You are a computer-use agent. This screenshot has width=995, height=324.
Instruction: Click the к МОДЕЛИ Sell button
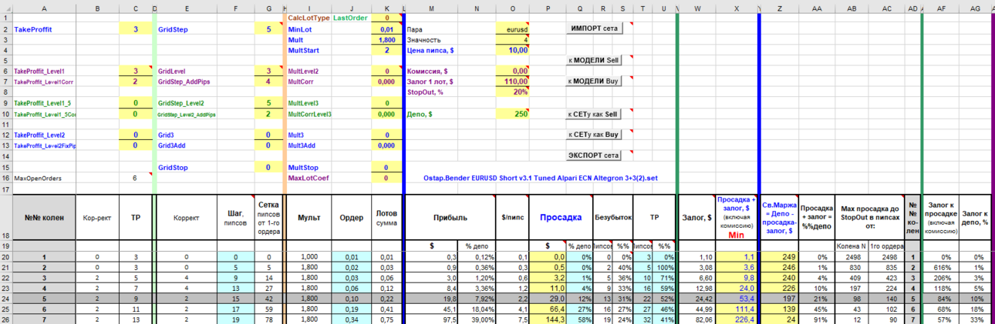594,61
